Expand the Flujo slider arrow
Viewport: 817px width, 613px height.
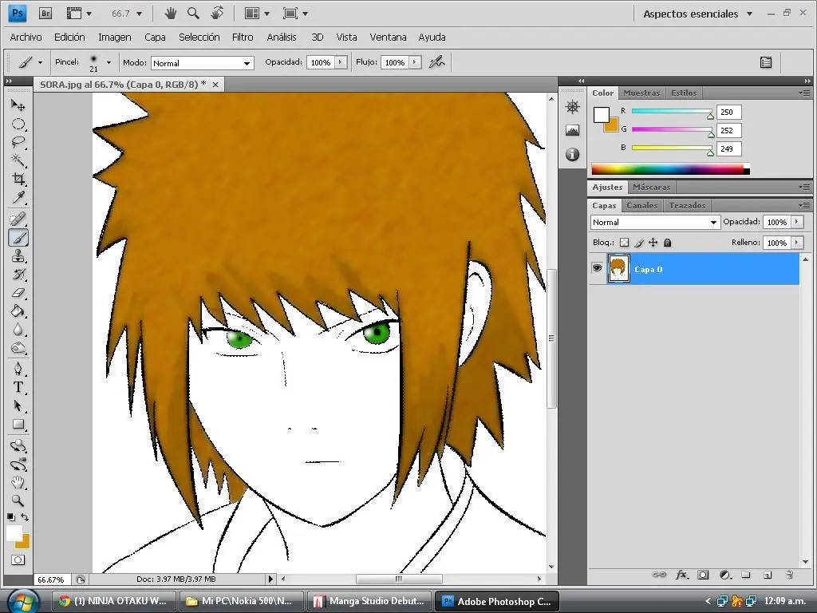coord(415,62)
